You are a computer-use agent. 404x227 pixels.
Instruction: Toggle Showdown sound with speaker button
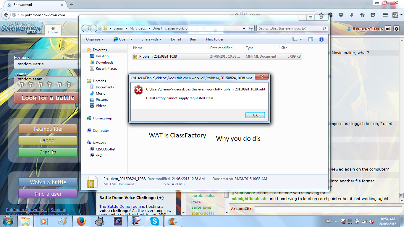point(388,29)
